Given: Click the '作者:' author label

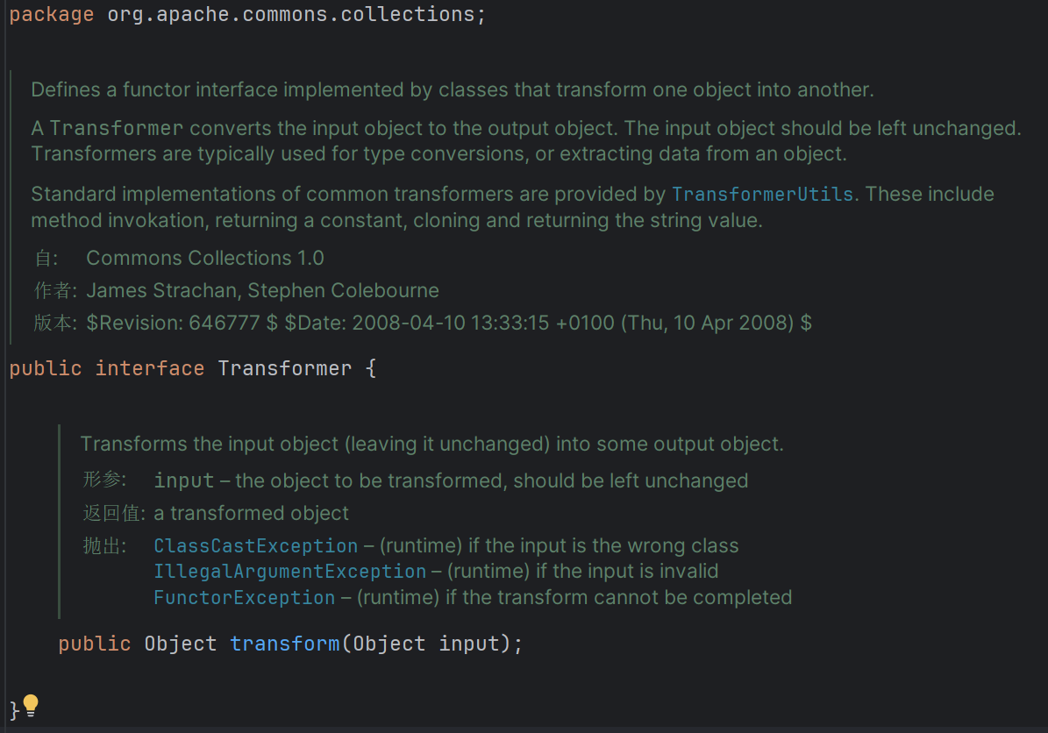Looking at the screenshot, I should [x=56, y=291].
